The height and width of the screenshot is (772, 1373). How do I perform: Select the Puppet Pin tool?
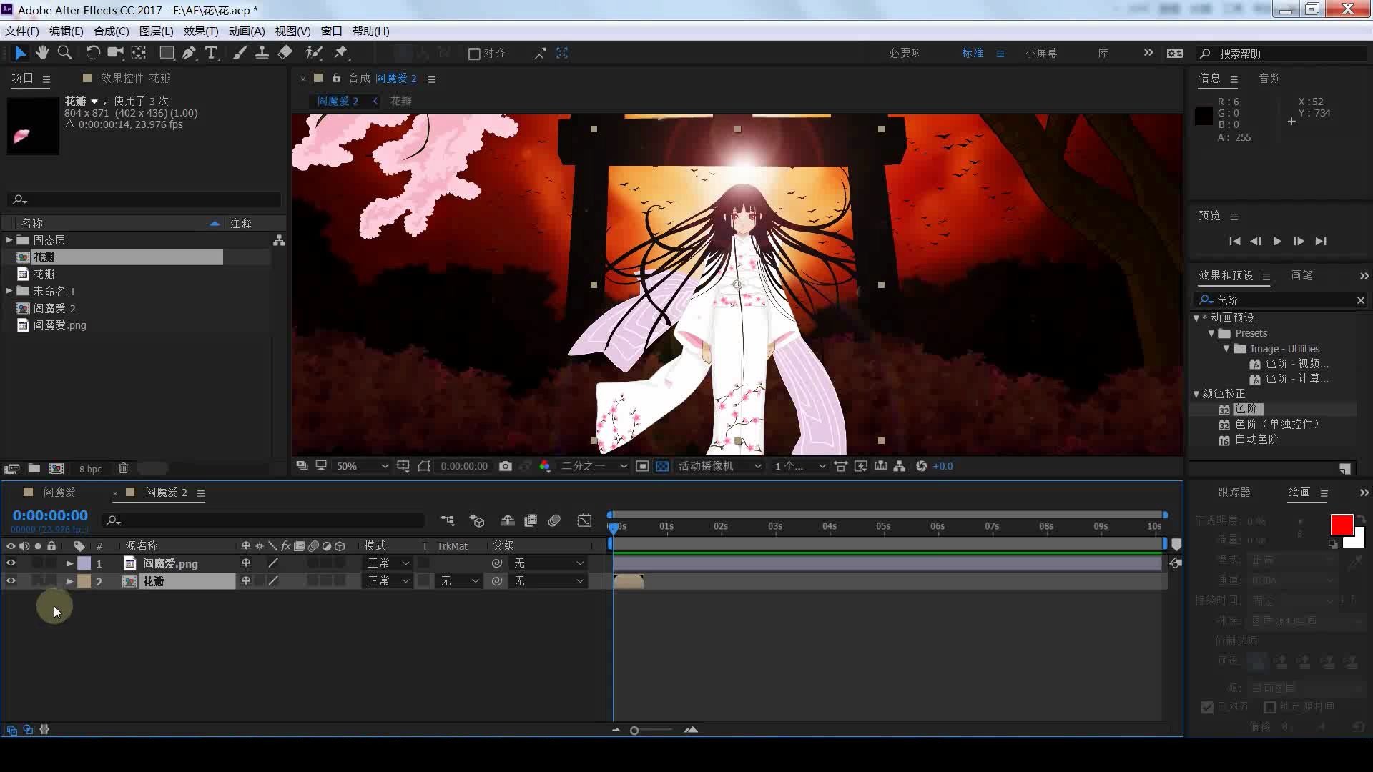(x=340, y=53)
